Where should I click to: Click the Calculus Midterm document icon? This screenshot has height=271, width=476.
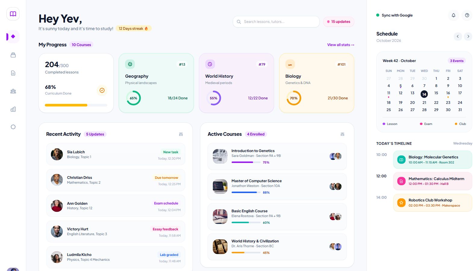click(x=401, y=181)
